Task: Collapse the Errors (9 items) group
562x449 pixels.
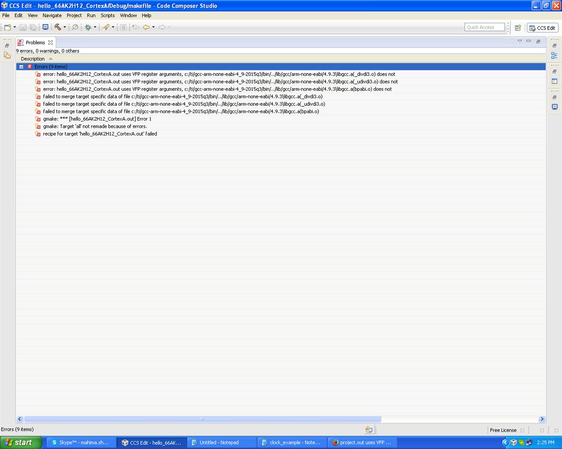Action: pyautogui.click(x=21, y=67)
